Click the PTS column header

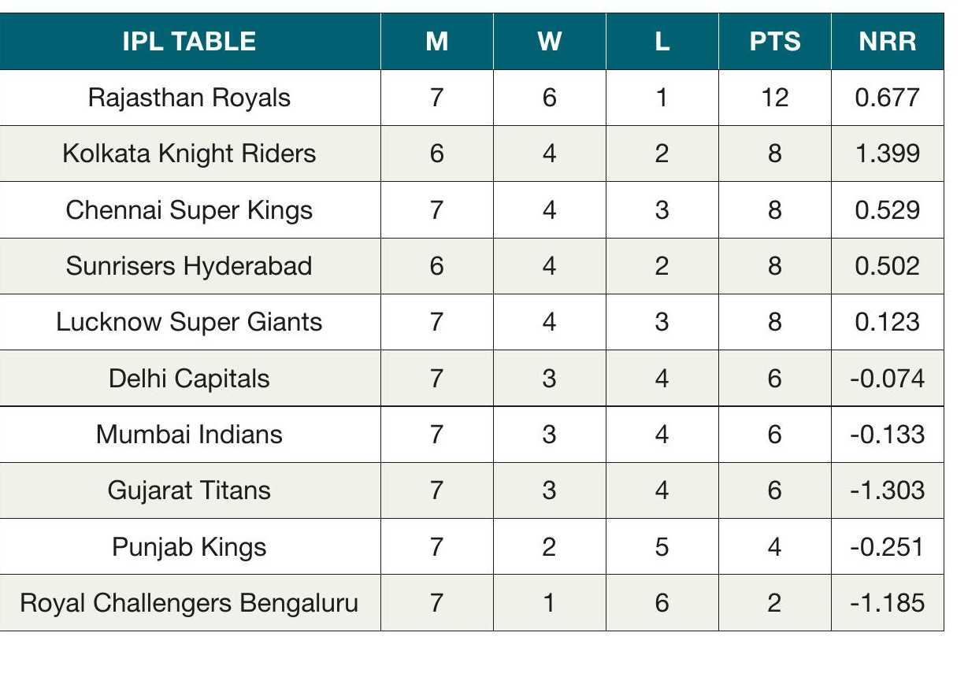[774, 41]
